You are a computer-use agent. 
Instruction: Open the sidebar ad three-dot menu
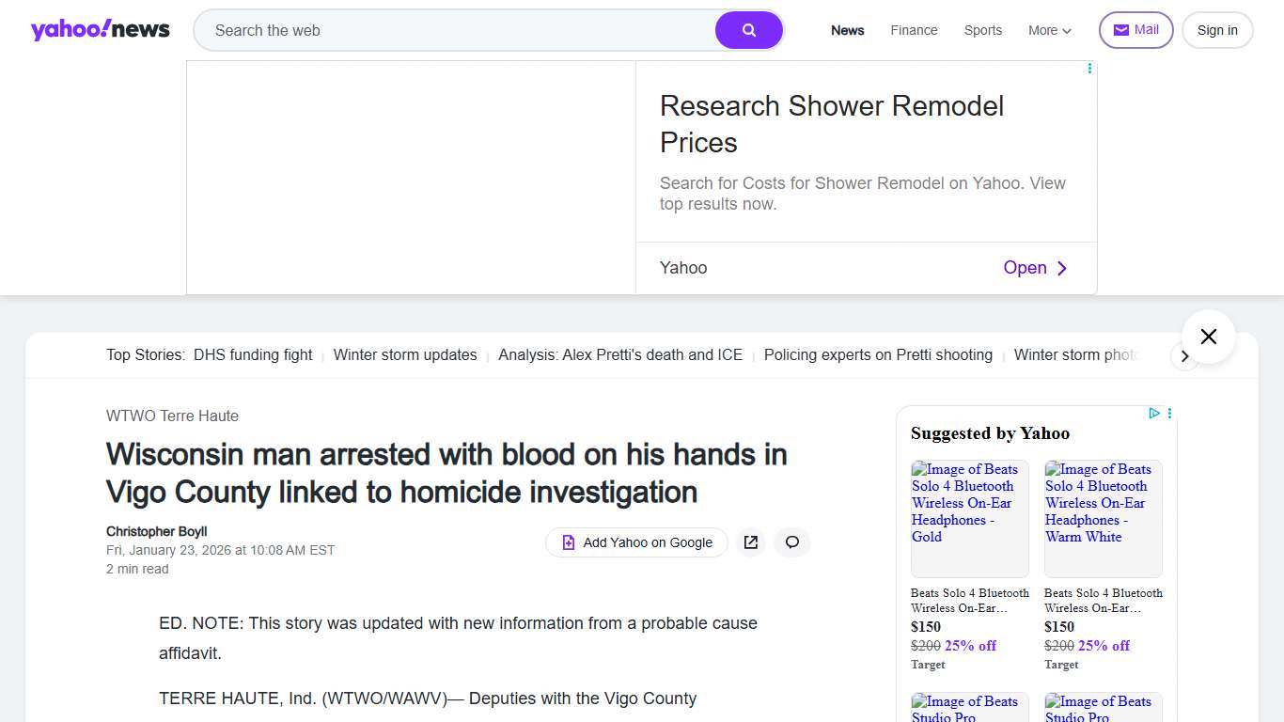point(1169,414)
